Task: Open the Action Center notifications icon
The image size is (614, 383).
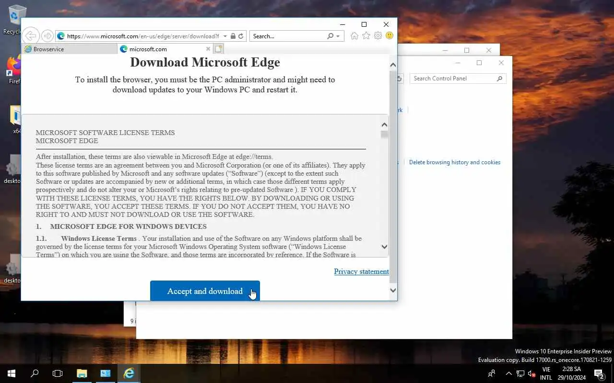Action: click(599, 373)
